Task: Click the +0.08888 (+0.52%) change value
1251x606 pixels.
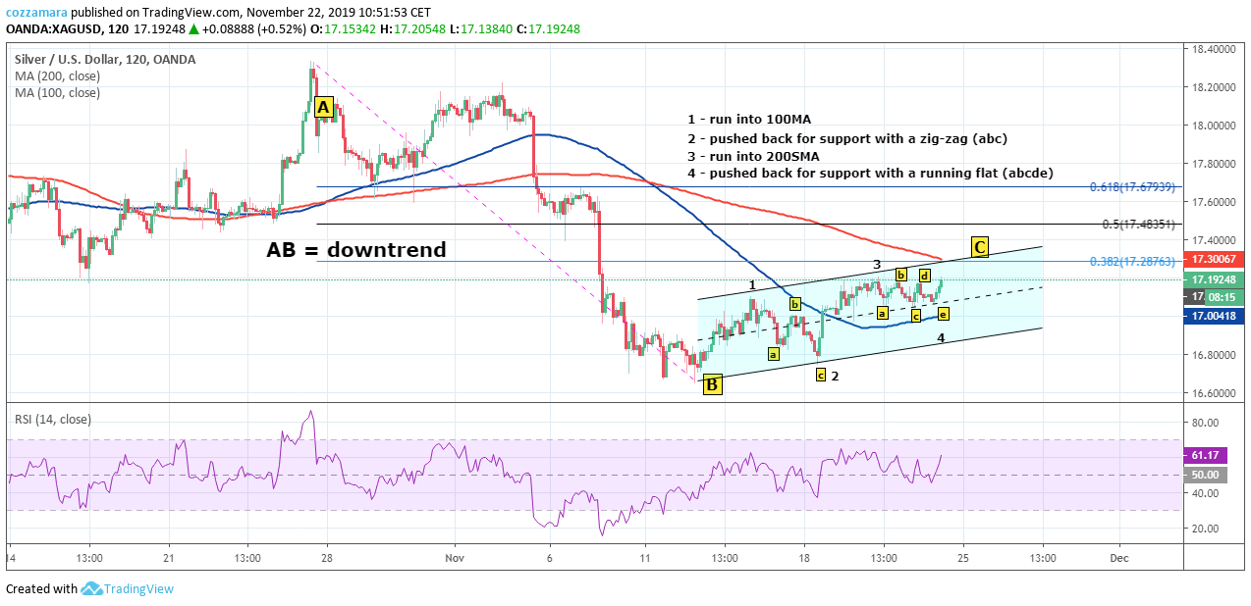Action: (x=253, y=29)
